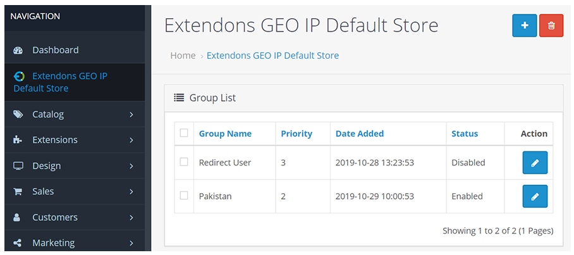This screenshot has height=255, width=574.
Task: Click pencil edit icon for Pakistan group
Action: tap(535, 196)
